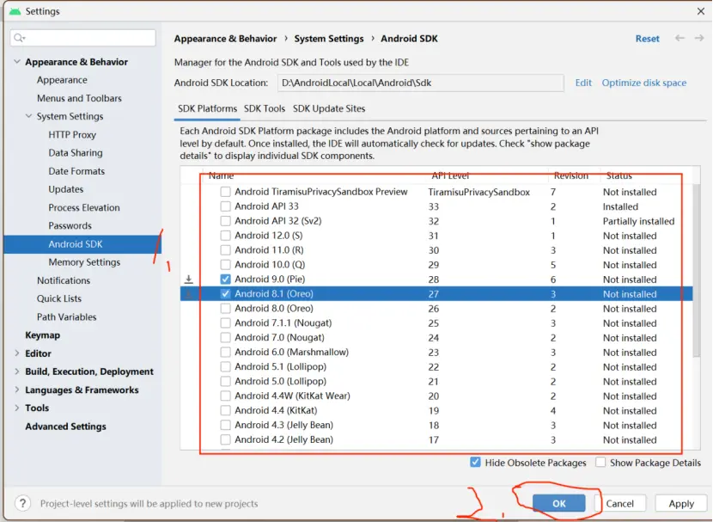This screenshot has height=522, width=713.
Task: Select Memory Settings in the sidebar
Action: pos(84,262)
